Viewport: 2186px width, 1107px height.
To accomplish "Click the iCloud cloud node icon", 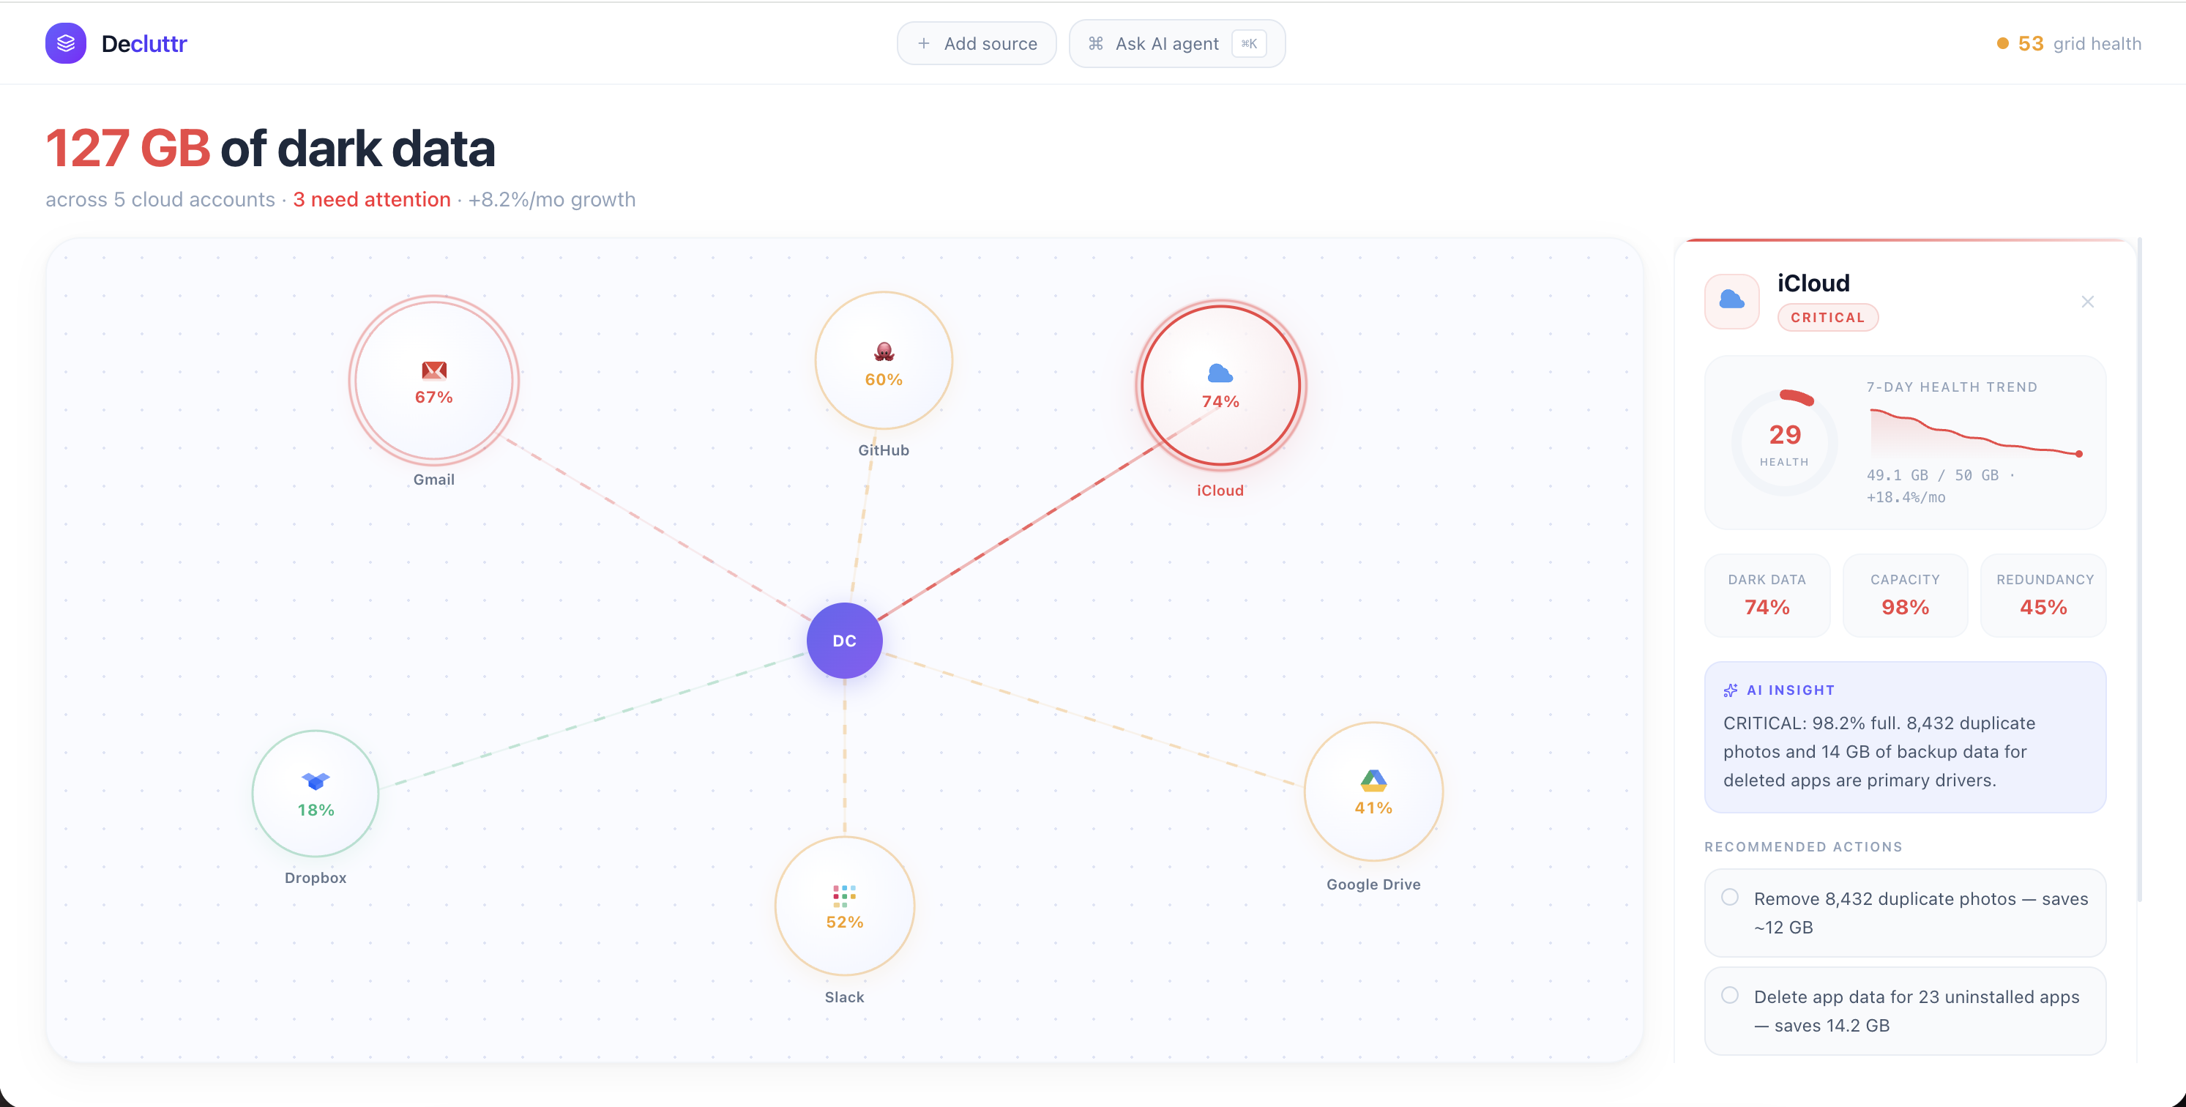I will 1220,373.
